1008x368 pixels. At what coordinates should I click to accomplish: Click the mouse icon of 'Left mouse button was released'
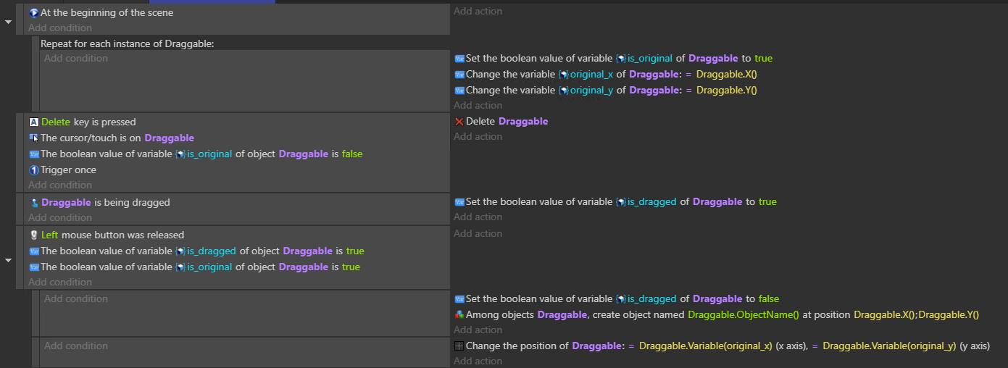coord(33,235)
